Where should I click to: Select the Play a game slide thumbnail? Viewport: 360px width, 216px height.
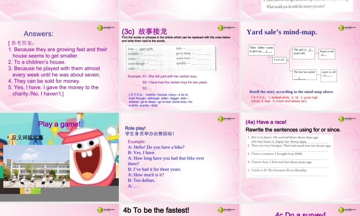coord(59,157)
